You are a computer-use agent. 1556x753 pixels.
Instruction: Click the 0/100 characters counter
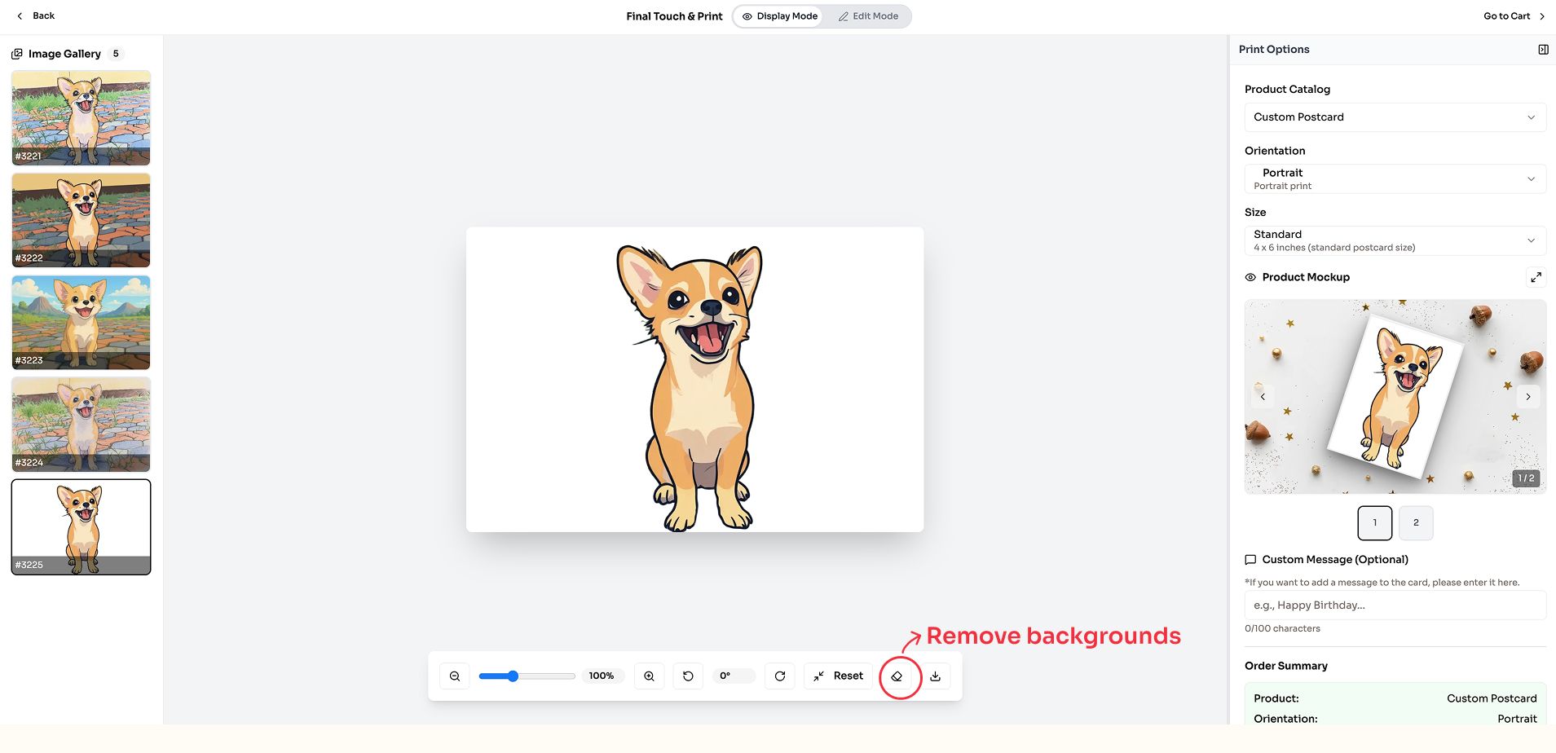1282,629
